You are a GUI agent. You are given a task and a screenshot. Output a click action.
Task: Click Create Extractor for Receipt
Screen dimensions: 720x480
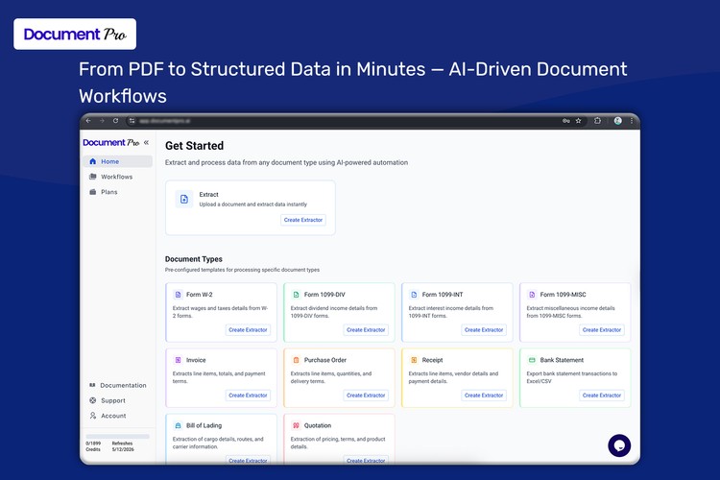tap(484, 395)
